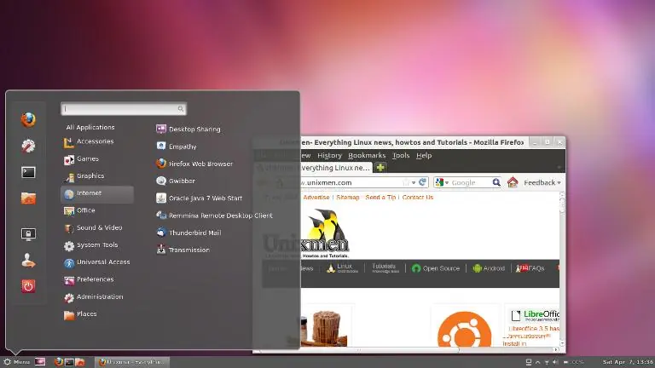
Task: Open the History menu in Firefox
Action: (329, 155)
